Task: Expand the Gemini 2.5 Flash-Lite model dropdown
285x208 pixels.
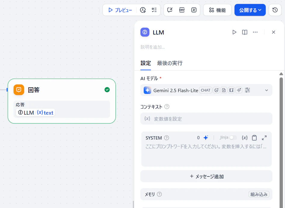Action: point(266,90)
